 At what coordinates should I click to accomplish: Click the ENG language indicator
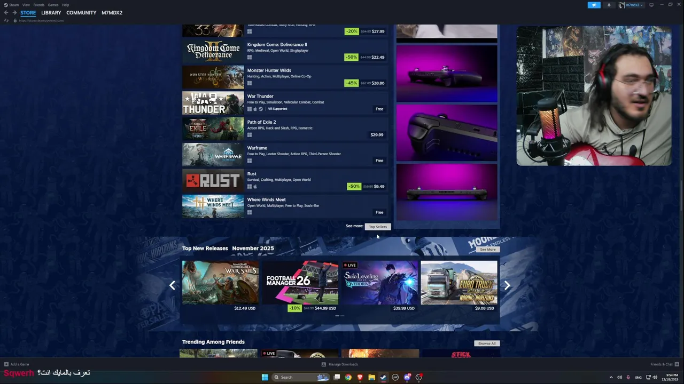click(x=638, y=377)
